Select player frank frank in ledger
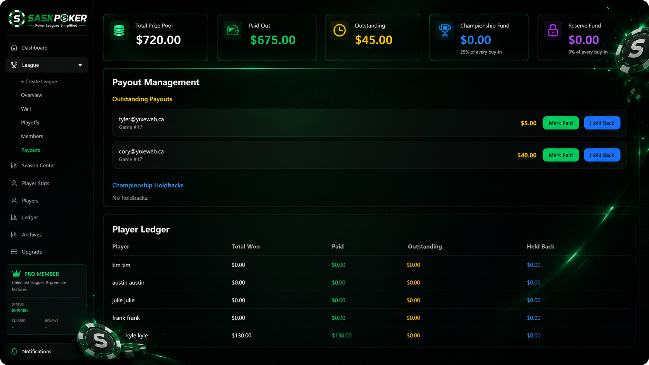Image resolution: width=649 pixels, height=365 pixels. (126, 318)
